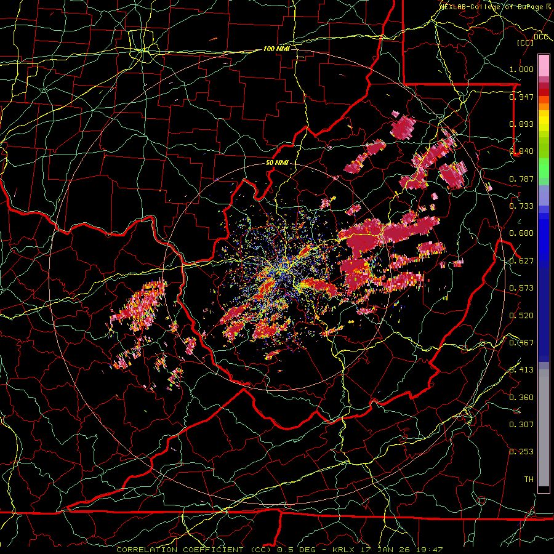Click the 0.573 legend value

coord(521,288)
